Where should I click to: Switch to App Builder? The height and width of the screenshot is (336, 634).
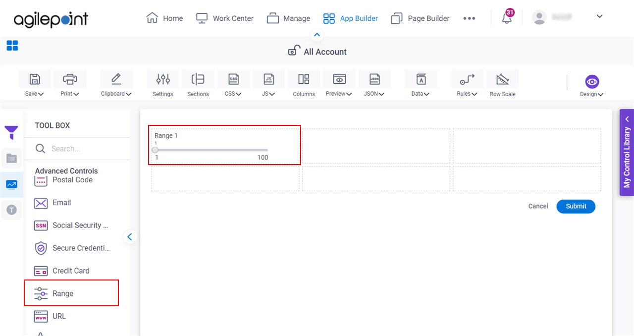(x=351, y=18)
